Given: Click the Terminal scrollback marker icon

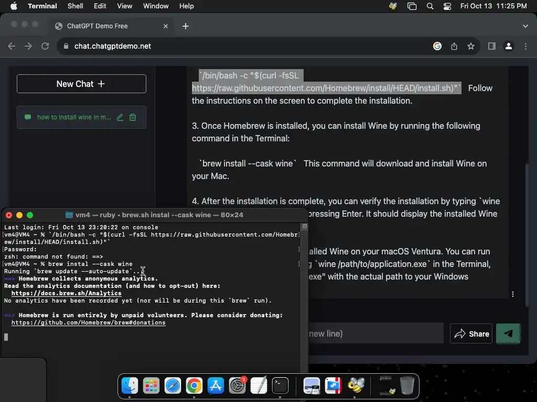Looking at the screenshot, I should coord(305,226).
